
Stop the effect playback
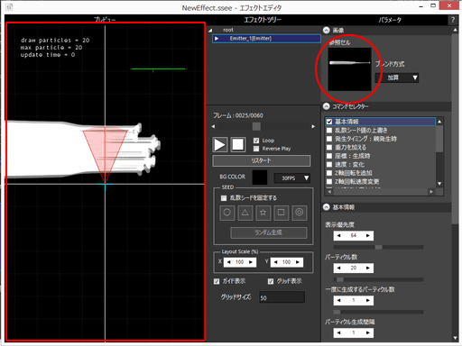click(x=238, y=145)
